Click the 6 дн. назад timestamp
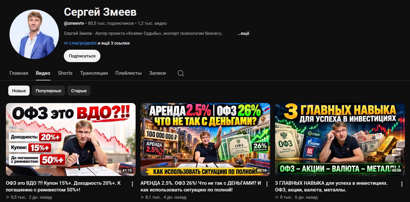This screenshot has width=410, height=202. tap(306, 197)
